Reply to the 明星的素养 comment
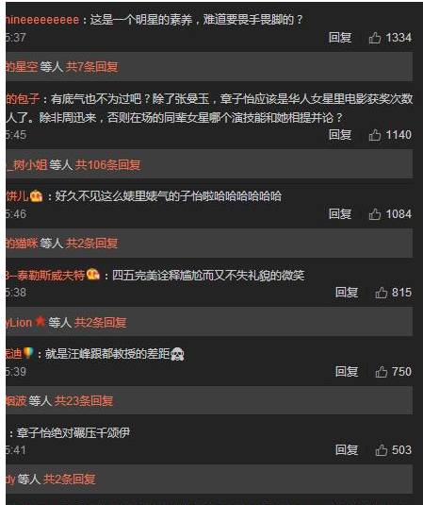The height and width of the screenshot is (505, 423). point(340,38)
